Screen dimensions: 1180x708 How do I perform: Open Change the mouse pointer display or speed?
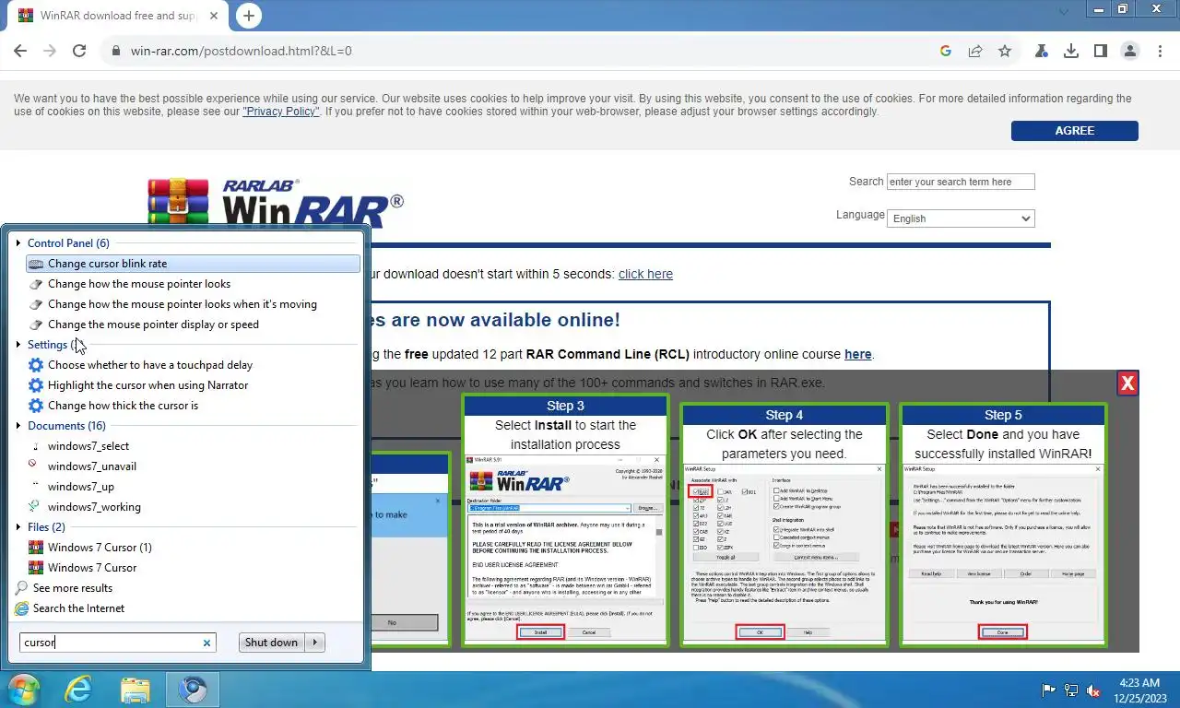pyautogui.click(x=193, y=324)
